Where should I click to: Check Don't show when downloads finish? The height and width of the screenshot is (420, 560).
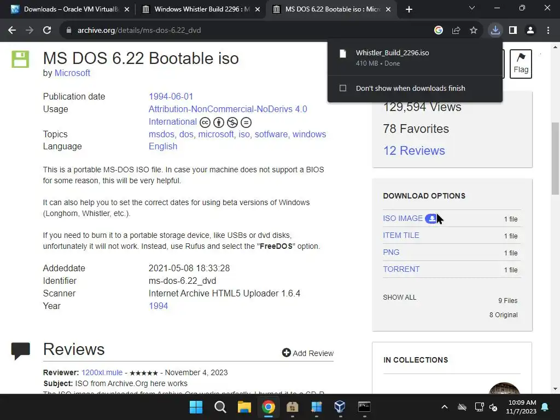click(343, 88)
